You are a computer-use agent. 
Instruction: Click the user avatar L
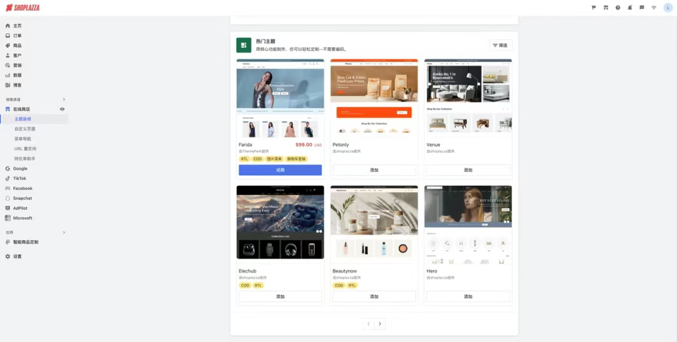point(668,8)
